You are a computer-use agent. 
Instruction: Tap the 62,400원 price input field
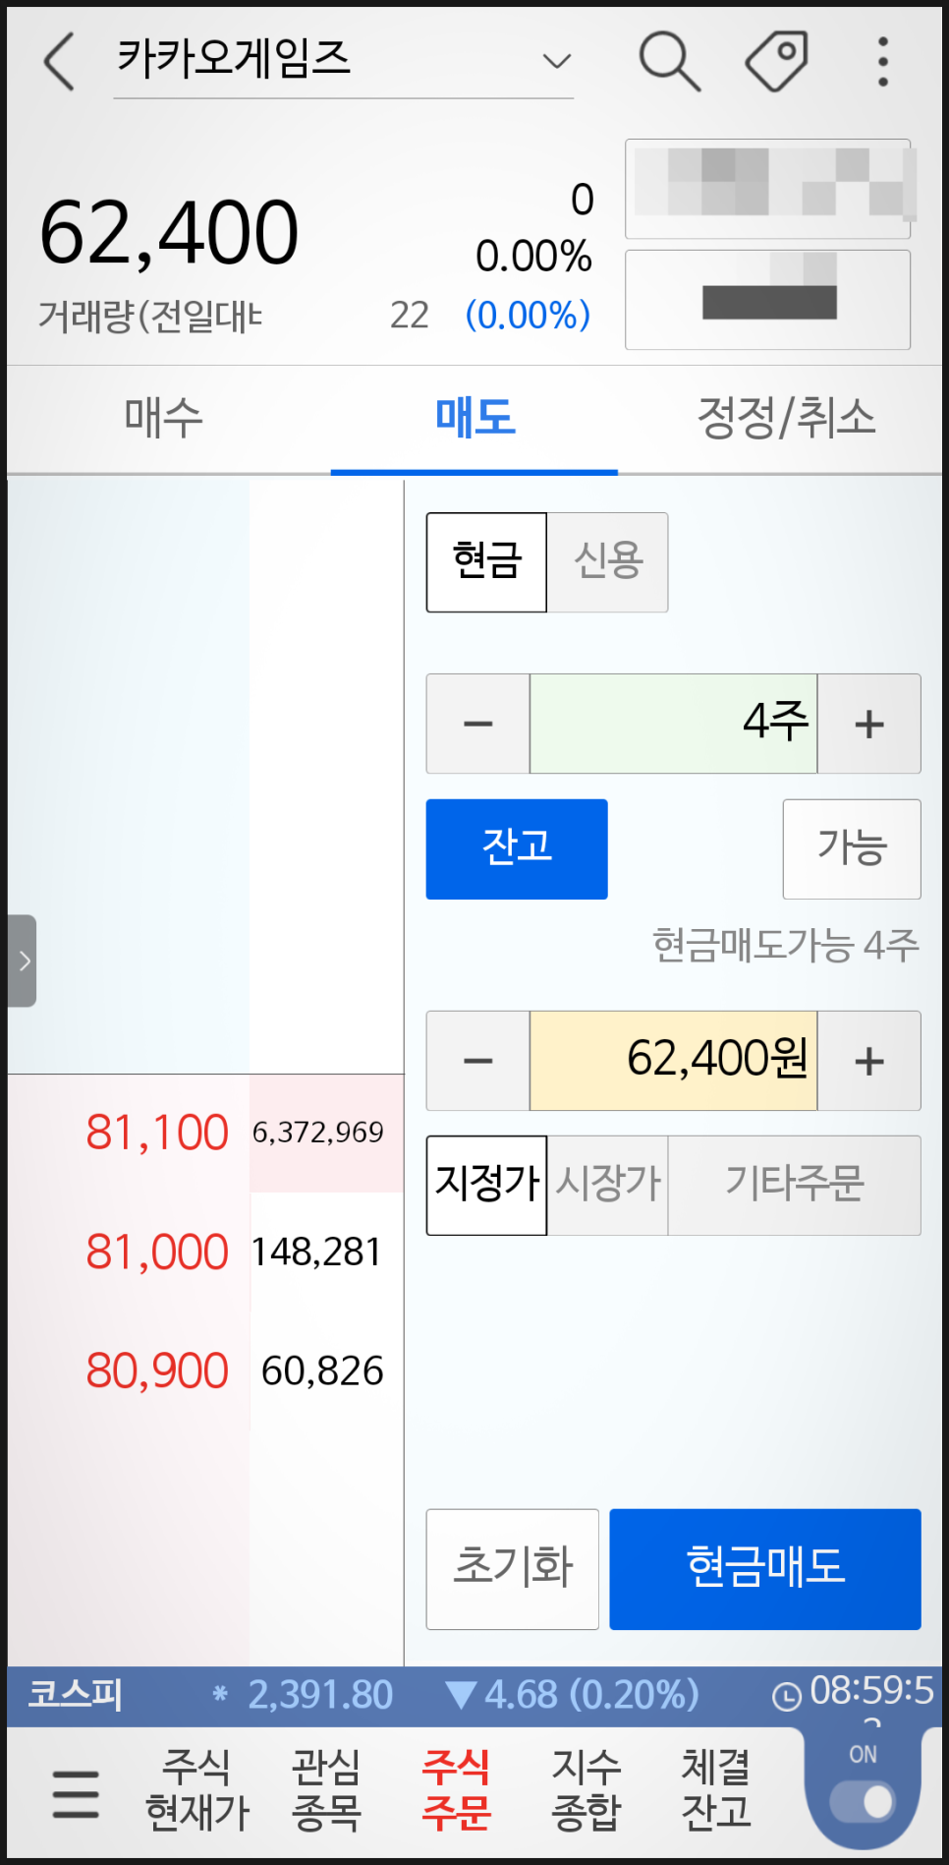click(674, 1061)
